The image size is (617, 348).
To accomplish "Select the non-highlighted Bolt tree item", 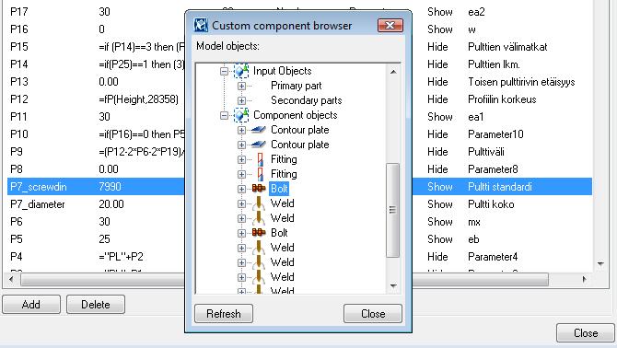I will click(279, 233).
